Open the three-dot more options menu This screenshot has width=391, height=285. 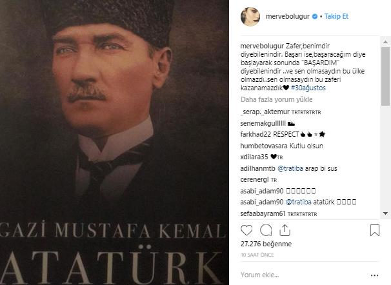point(374,275)
